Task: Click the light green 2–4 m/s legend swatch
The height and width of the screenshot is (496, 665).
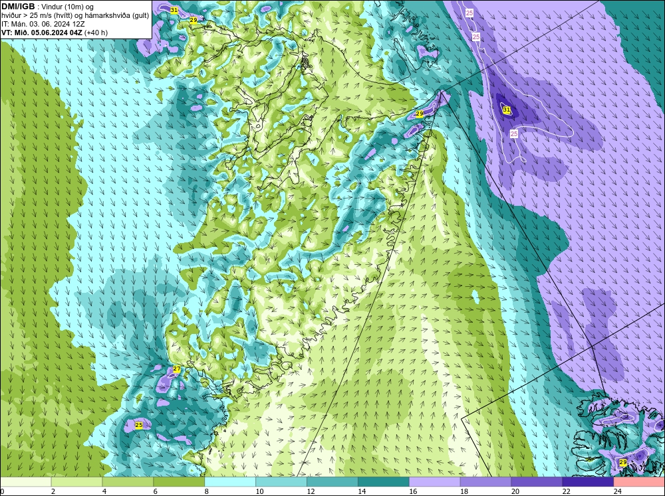Action: [x=76, y=481]
